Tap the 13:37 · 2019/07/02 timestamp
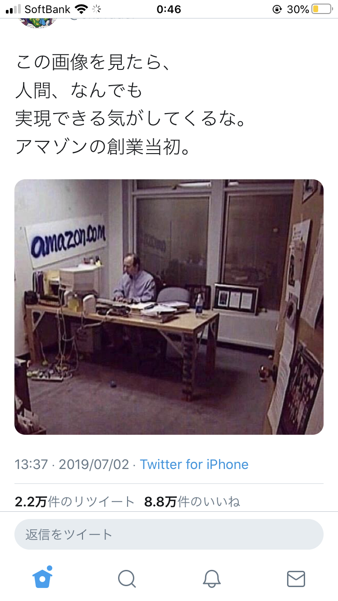Screen dimensions: 338x601 tap(72, 464)
